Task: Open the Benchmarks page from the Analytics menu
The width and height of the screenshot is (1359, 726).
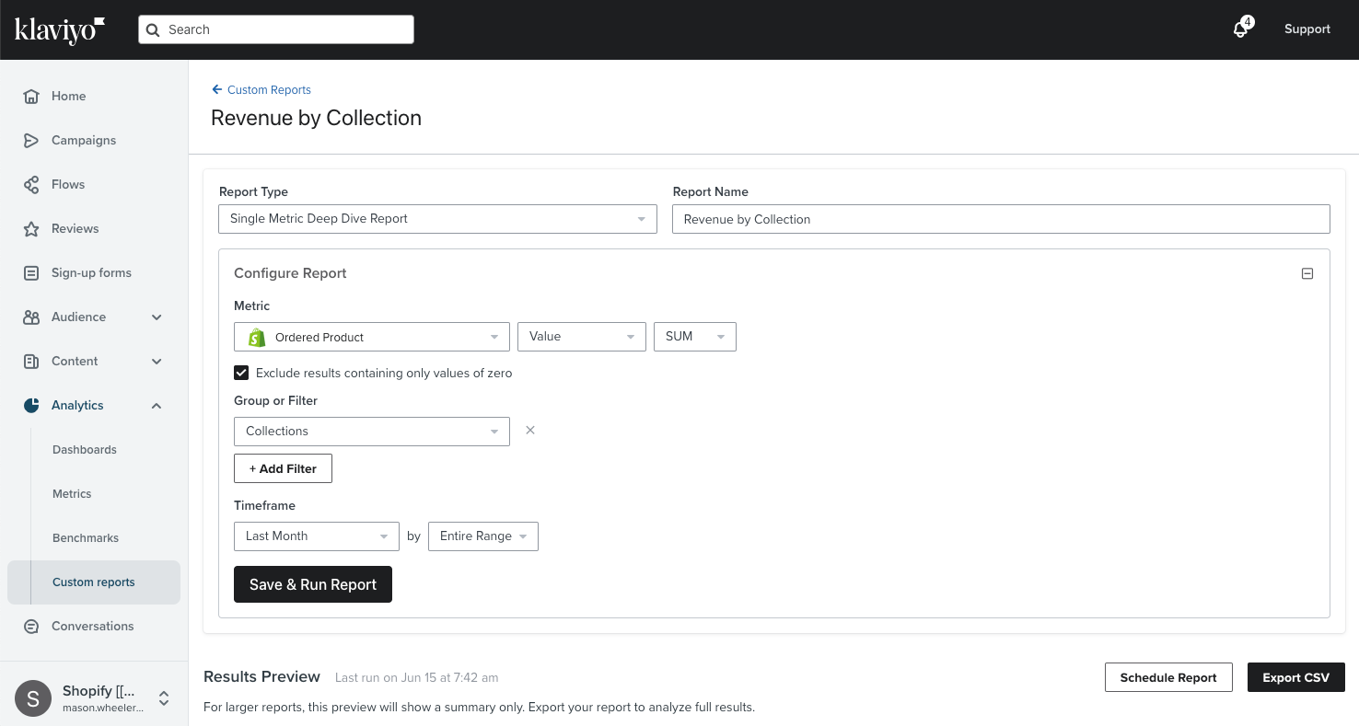Action: 85,537
